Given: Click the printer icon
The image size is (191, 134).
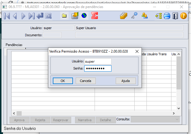Looking at the screenshot, I should tap(167, 16).
